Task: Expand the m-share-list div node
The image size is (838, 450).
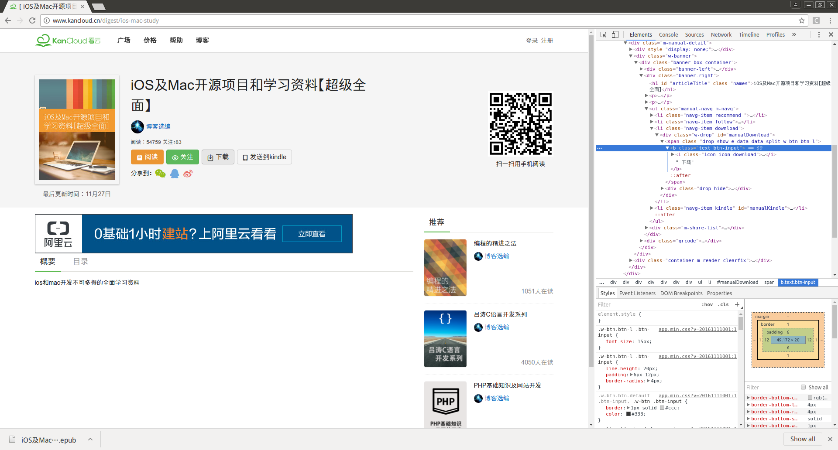Action: [646, 228]
